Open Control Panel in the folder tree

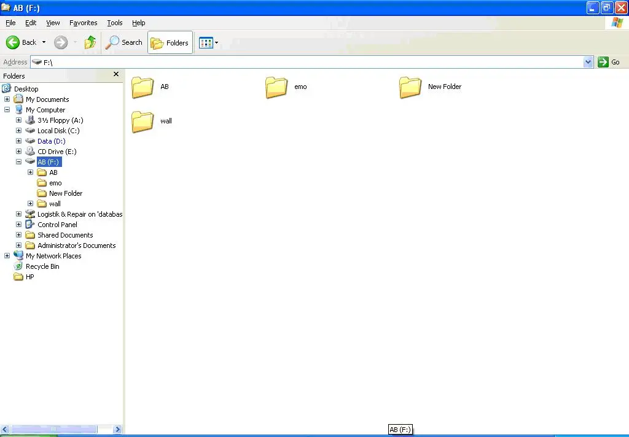(57, 225)
